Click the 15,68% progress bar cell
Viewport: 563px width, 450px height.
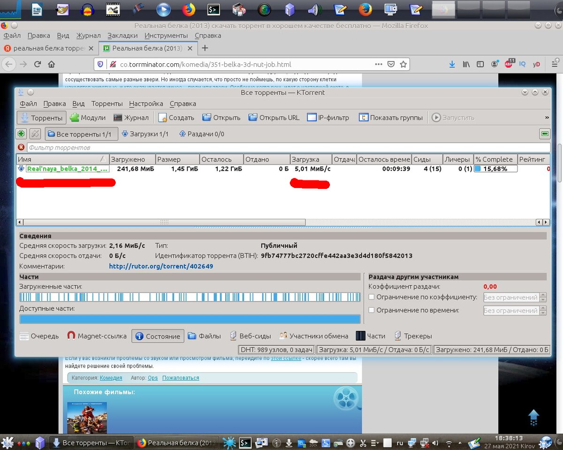[495, 169]
